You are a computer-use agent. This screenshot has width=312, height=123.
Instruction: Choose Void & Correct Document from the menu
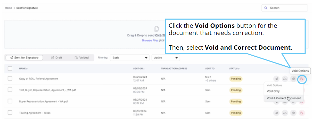point(284,98)
